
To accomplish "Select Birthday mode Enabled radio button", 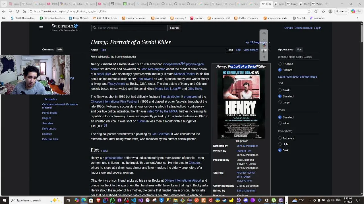I will (280, 70).
